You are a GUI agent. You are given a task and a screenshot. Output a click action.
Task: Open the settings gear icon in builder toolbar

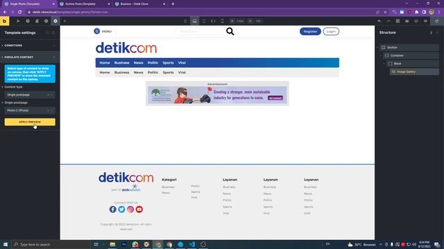pos(55,21)
